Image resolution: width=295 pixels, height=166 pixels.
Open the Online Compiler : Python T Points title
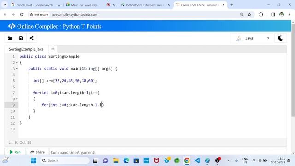pos(59,26)
